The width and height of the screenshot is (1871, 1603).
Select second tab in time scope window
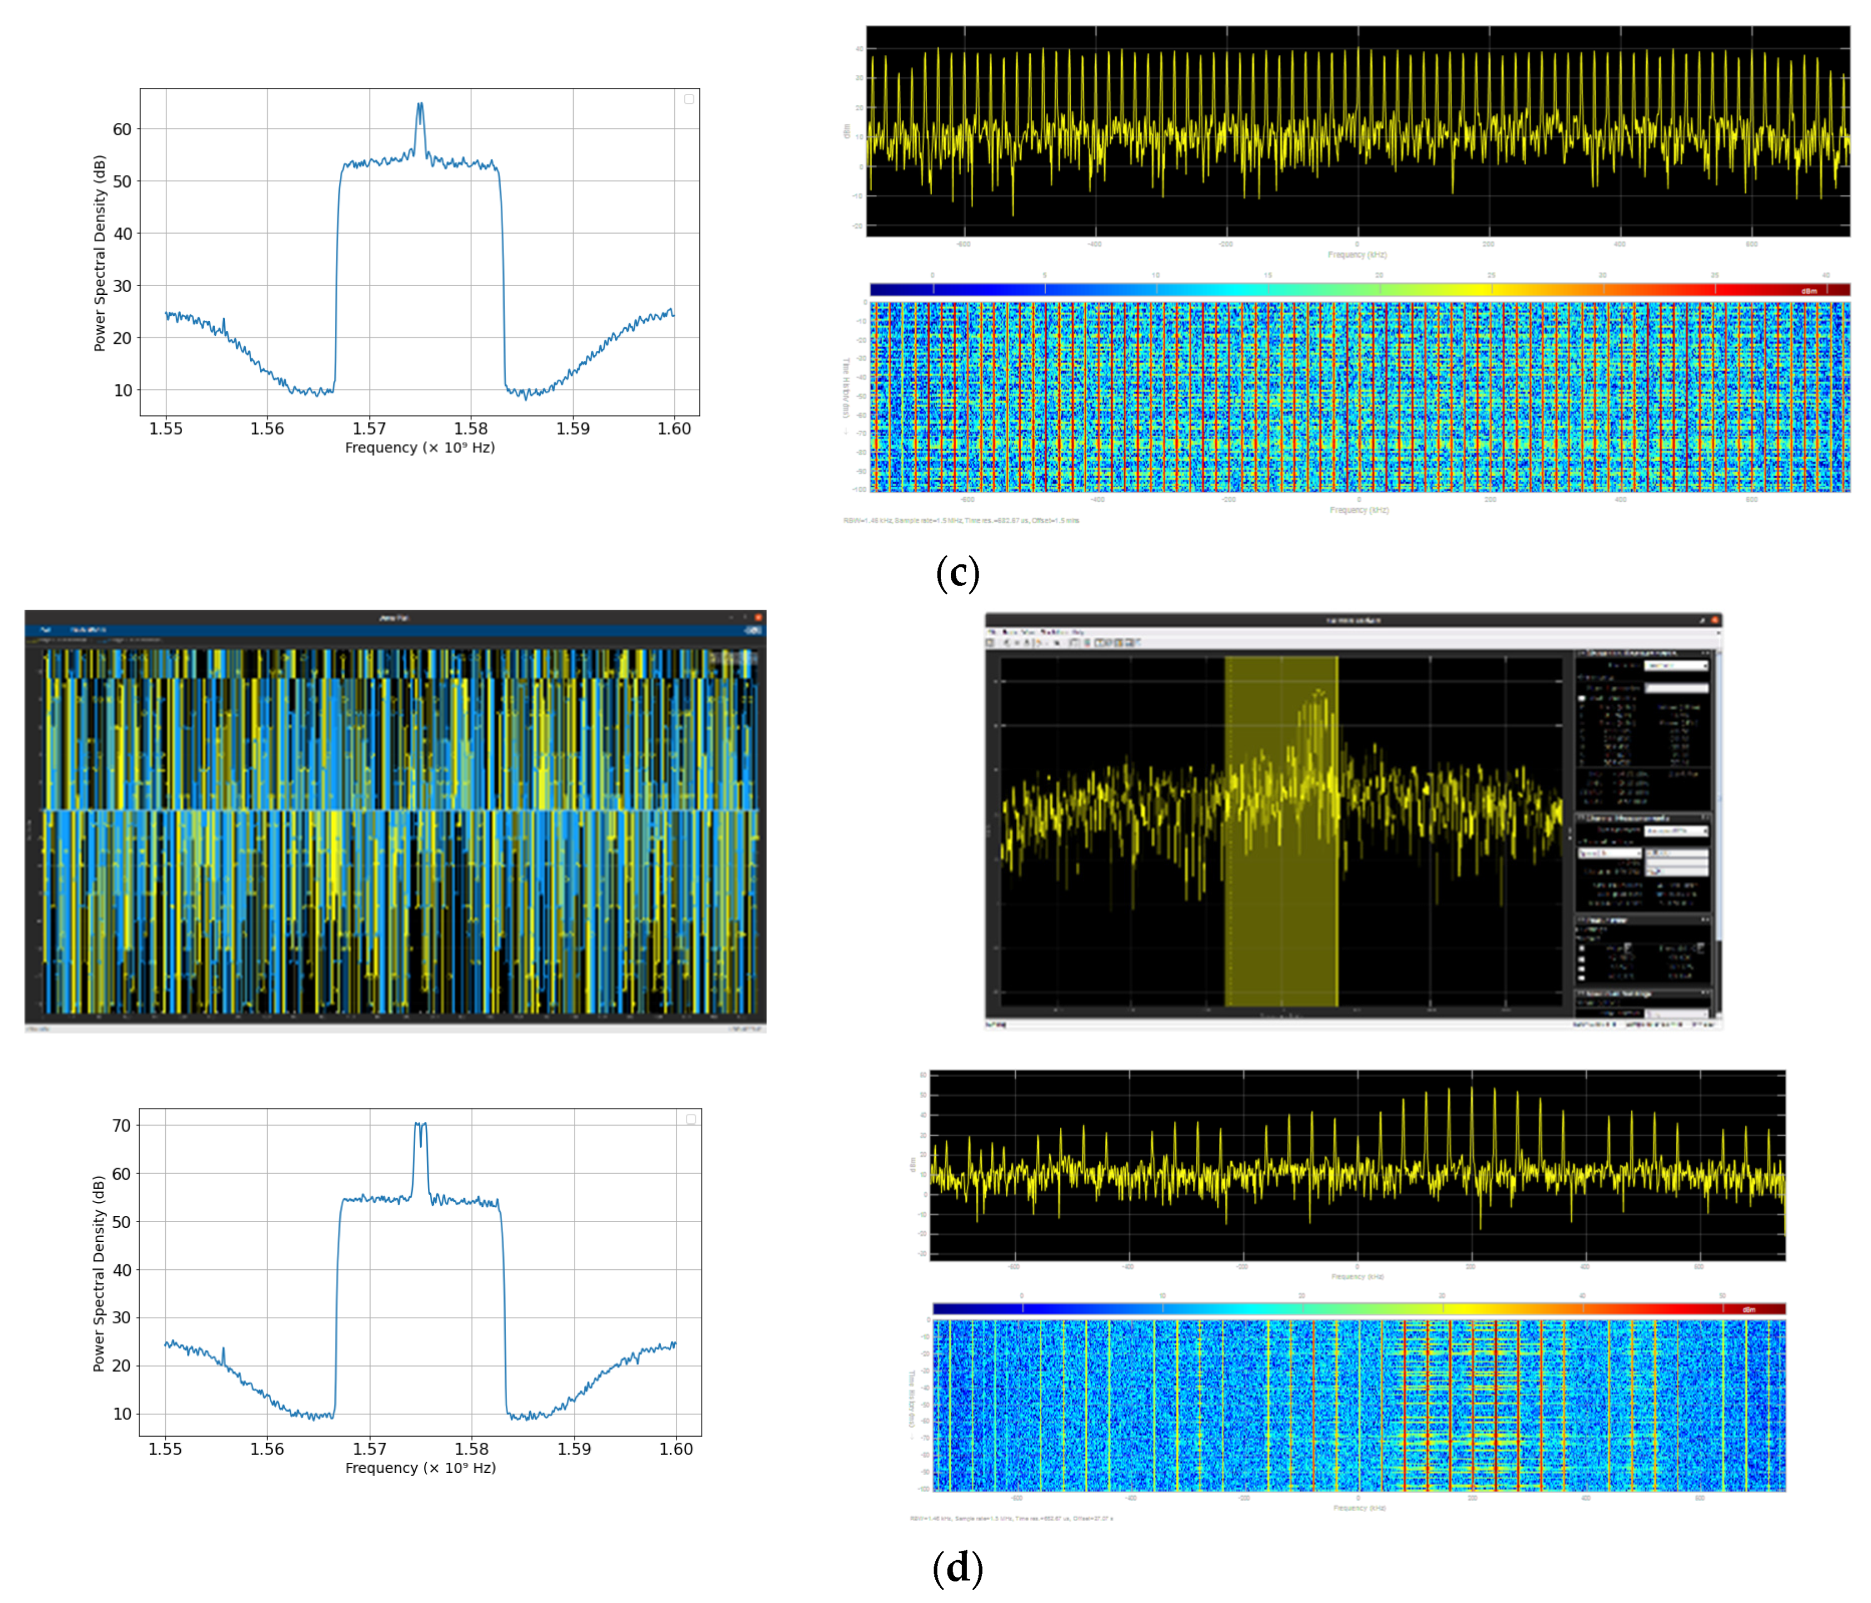[88, 630]
